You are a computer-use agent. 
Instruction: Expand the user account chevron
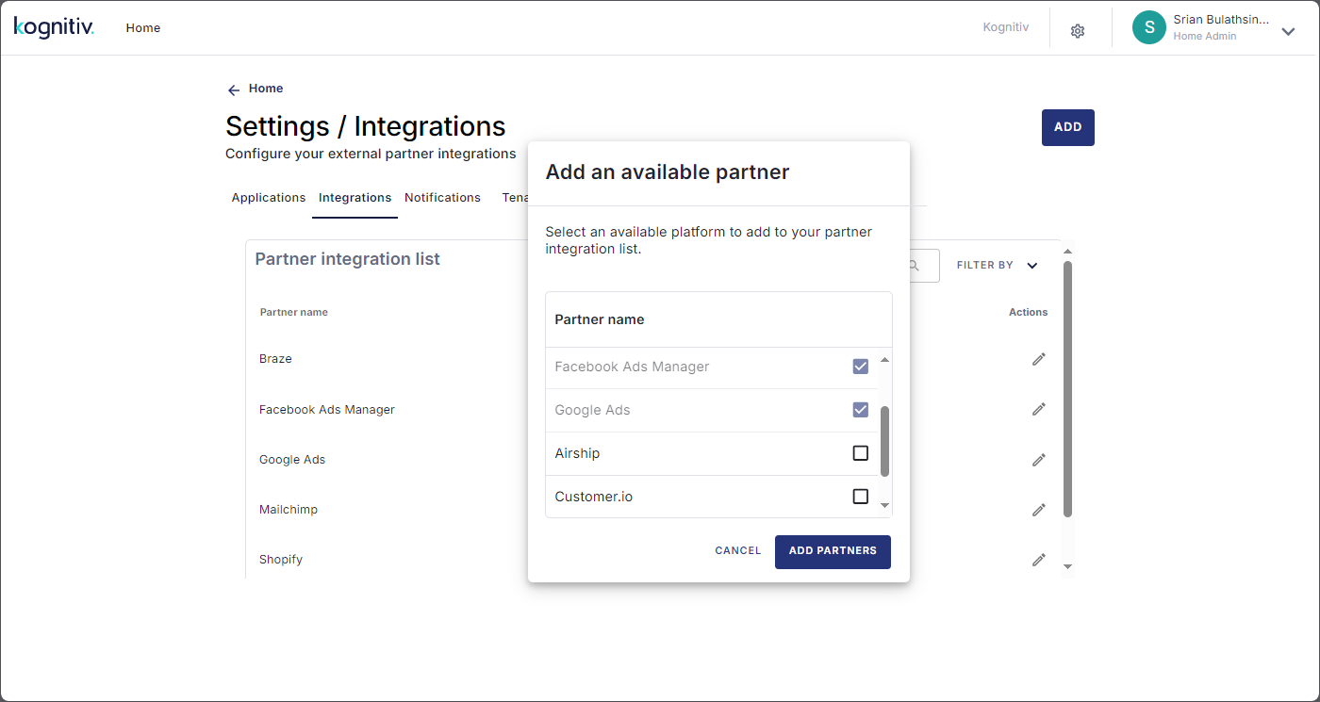click(x=1288, y=31)
